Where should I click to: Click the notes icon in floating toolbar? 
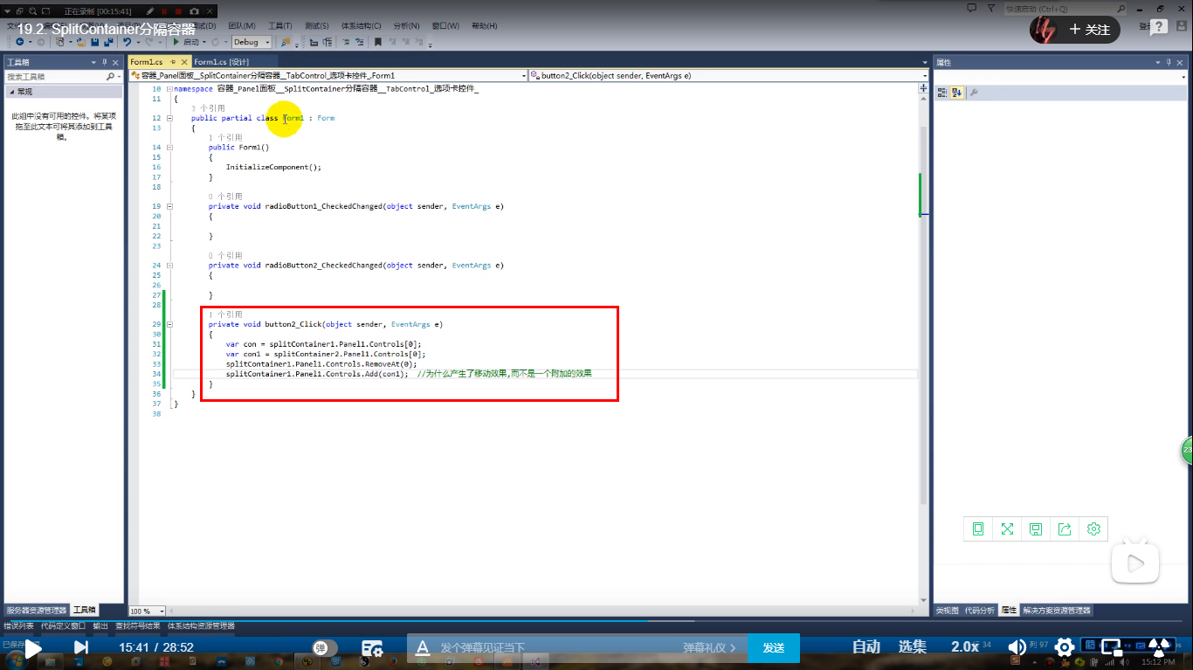[978, 528]
